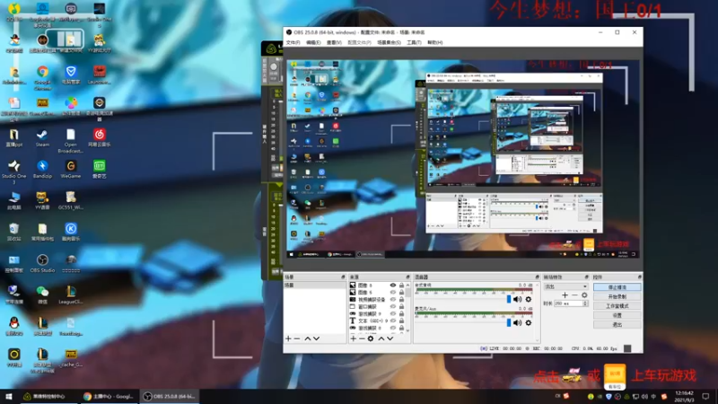Remove scene transition with minus icon
718x404 pixels.
[x=574, y=295]
